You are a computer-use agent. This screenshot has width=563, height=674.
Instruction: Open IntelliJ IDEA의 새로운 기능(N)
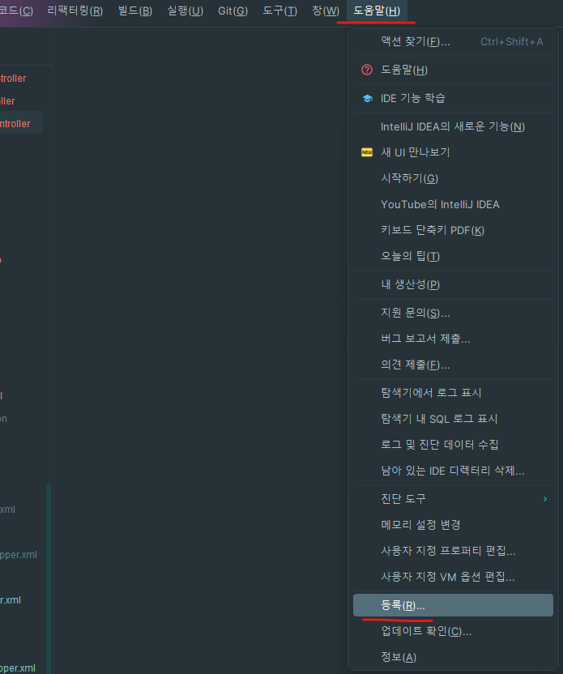(453, 127)
